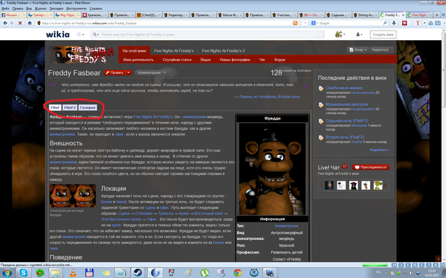Screen dimensions: 446x278
Task: Click the wiki search input field
Action: [x=208, y=34]
